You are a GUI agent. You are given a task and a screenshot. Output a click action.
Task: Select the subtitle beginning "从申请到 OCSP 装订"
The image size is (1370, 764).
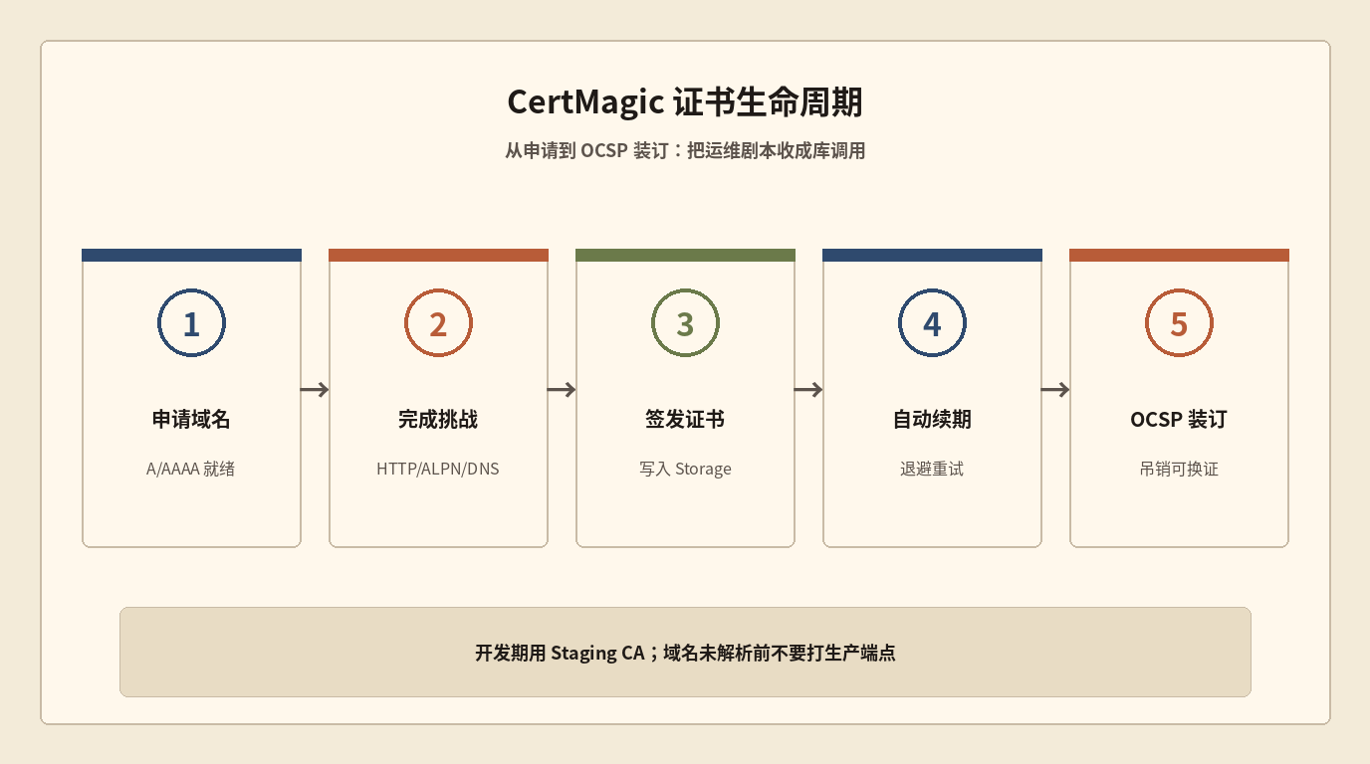point(685,151)
